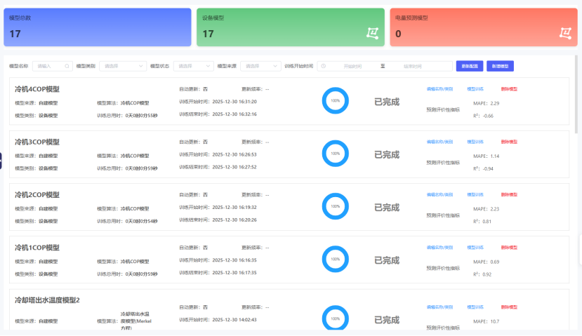Click the 已完成 status of 冷机4COP模型

tap(387, 102)
